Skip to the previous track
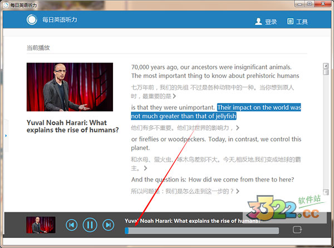The image size is (334, 248). pyautogui.click(x=72, y=225)
